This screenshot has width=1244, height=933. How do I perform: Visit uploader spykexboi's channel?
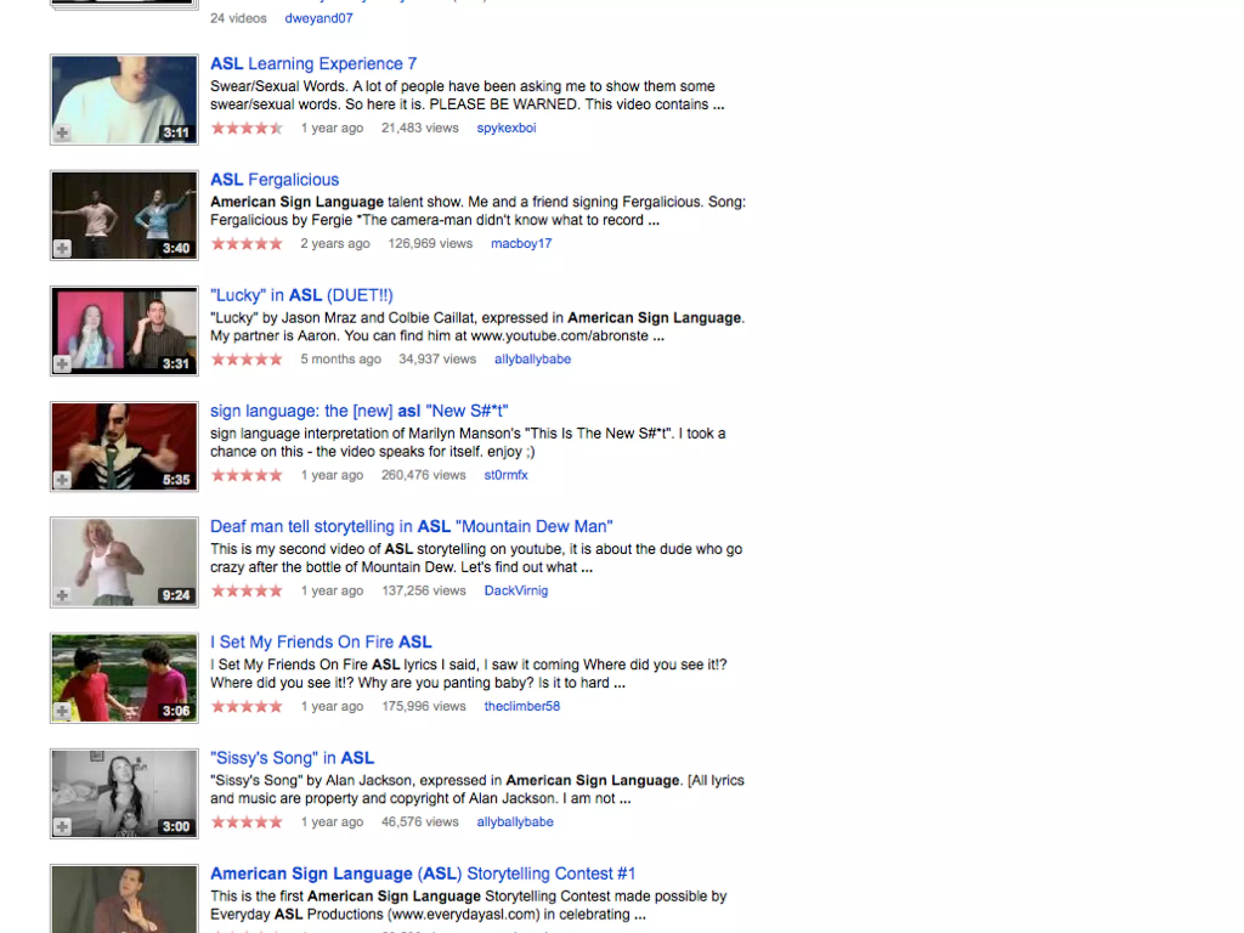(506, 128)
